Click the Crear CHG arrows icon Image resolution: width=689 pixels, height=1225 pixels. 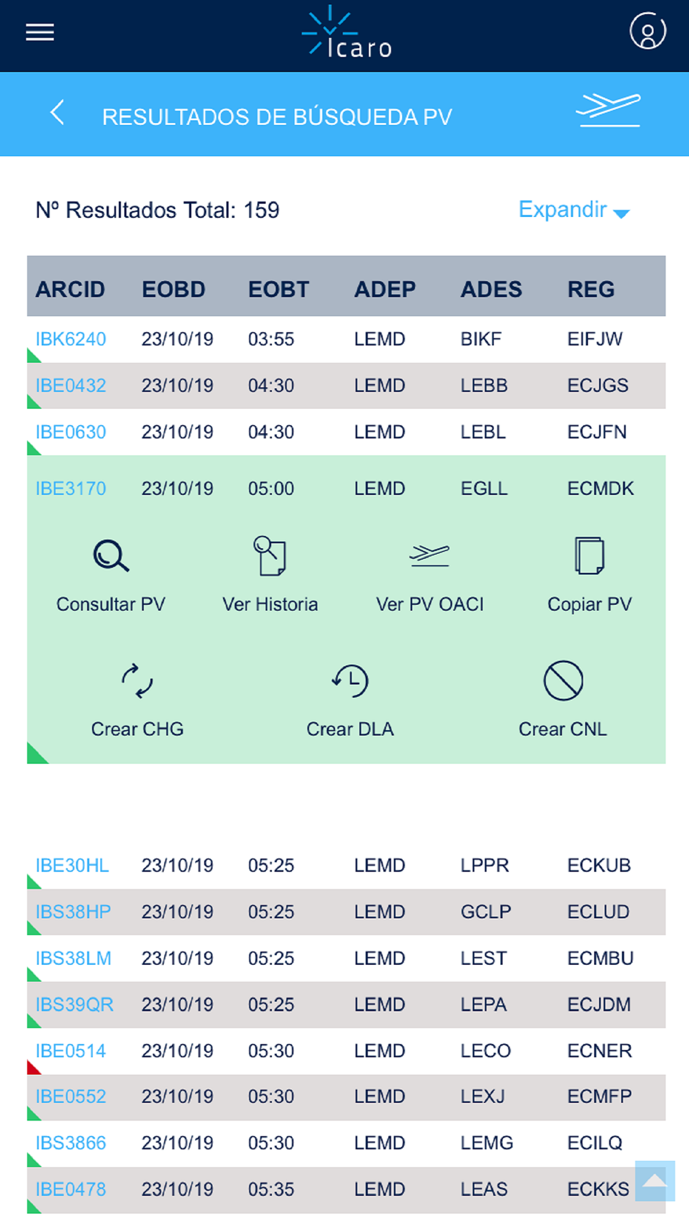point(137,681)
